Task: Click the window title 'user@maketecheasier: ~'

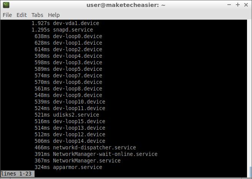Action: tap(126, 5)
